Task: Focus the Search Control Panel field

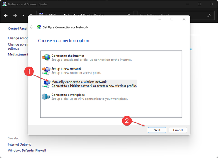Action: point(171,16)
